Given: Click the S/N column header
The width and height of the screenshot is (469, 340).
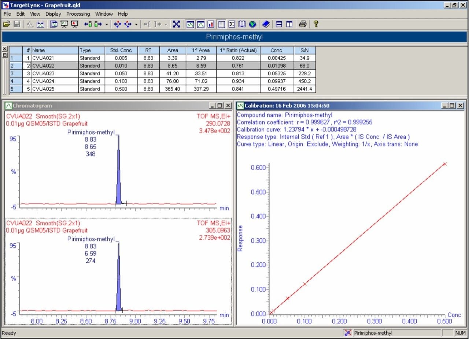Looking at the screenshot, I should click(x=304, y=51).
